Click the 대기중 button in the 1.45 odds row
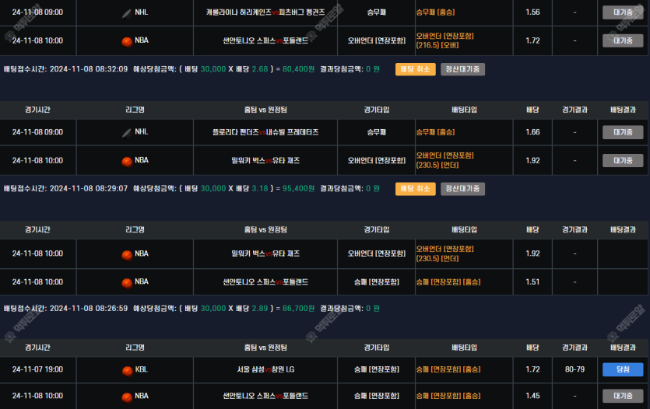 click(623, 396)
